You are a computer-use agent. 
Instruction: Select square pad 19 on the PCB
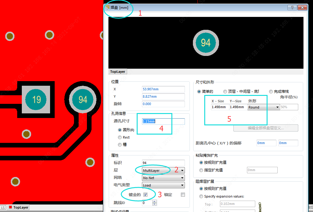pyautogui.click(x=37, y=100)
